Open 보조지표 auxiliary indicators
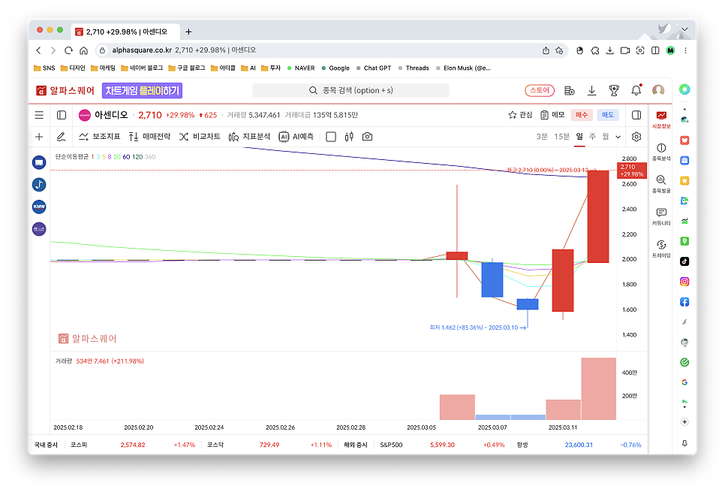 [x=99, y=137]
